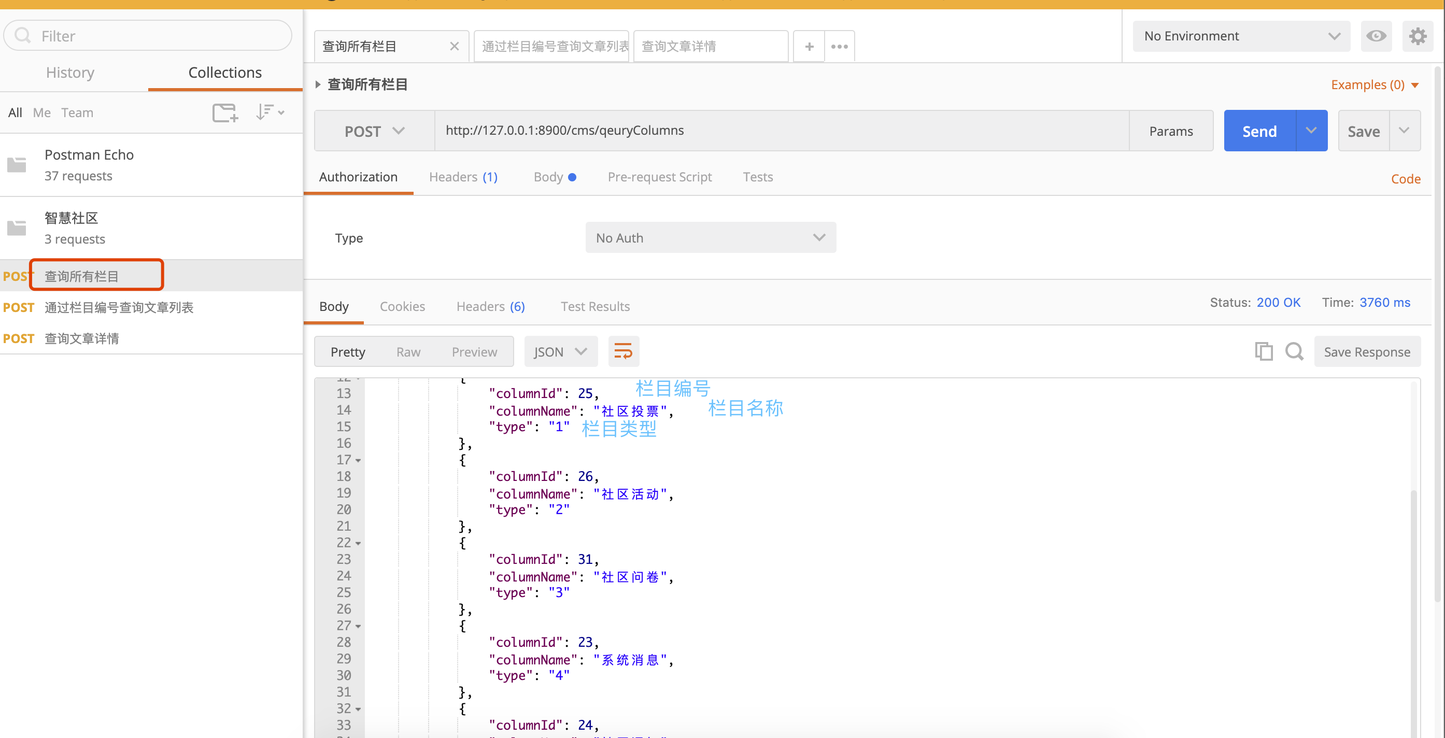
Task: Open the manage environments gear icon
Action: pos(1417,36)
